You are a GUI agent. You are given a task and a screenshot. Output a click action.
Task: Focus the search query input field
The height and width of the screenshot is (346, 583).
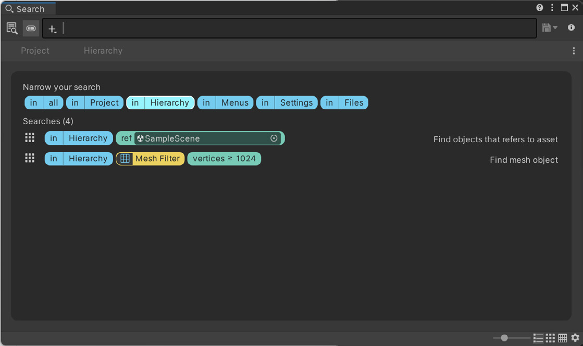pos(289,28)
